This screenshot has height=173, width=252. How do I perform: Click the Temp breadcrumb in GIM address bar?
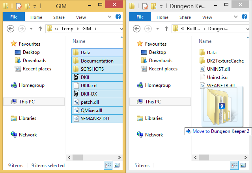pos(67,29)
